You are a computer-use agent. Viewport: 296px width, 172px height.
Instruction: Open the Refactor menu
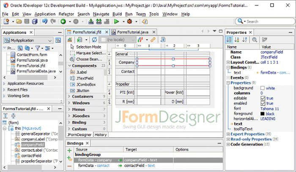tap(66, 14)
